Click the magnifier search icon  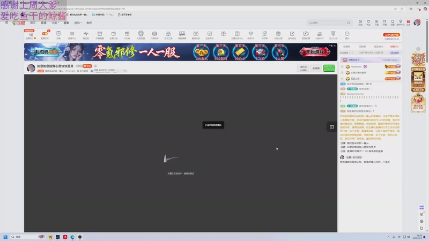(x=349, y=23)
